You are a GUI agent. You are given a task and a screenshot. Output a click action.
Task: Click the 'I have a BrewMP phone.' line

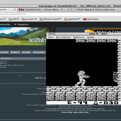click(75, 110)
